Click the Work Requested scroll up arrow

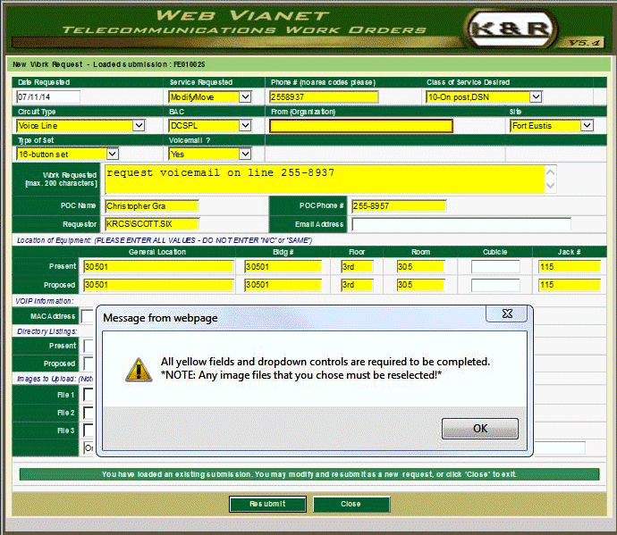coord(551,172)
